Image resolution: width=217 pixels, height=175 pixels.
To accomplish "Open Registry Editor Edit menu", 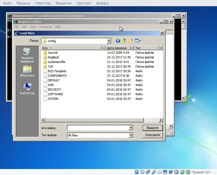I will point(24,27).
